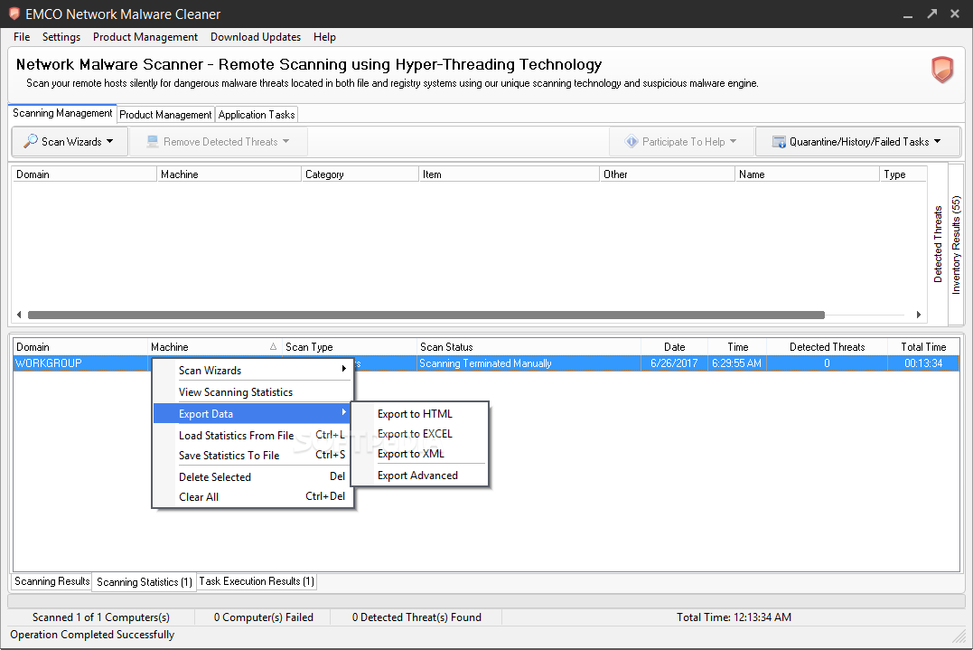Click 6:29:55 AM time cell
973x650 pixels.
(x=737, y=363)
